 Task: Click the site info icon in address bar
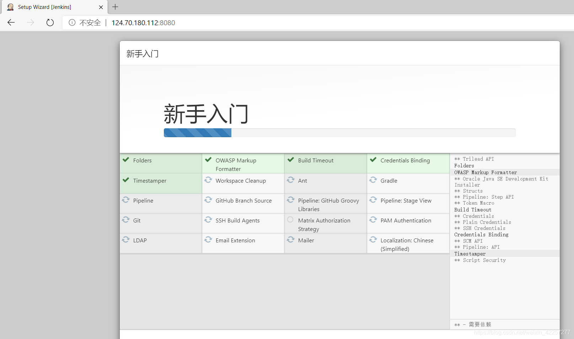click(72, 23)
